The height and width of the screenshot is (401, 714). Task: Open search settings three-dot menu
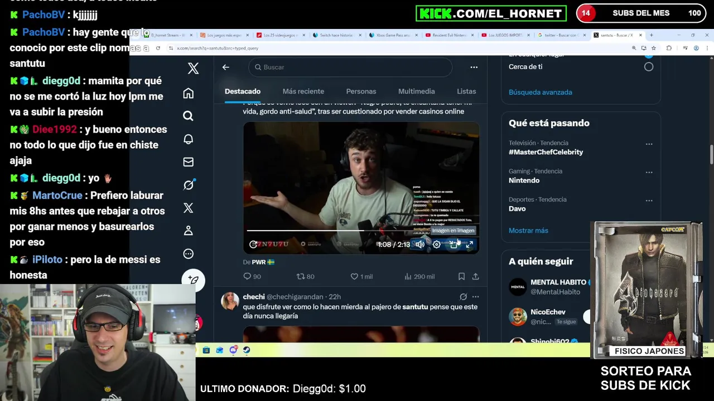(474, 67)
